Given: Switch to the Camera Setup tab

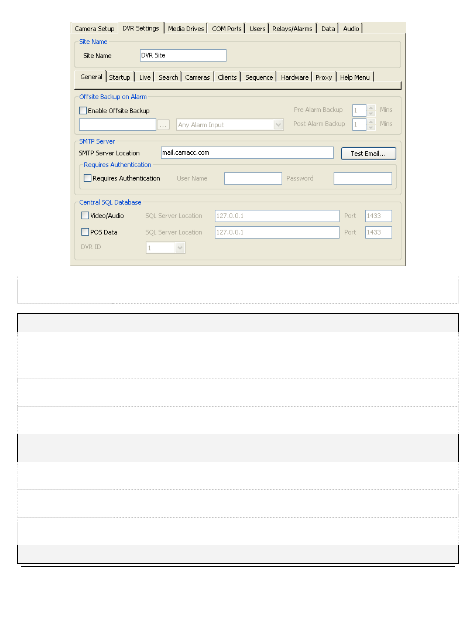Looking at the screenshot, I should point(94,29).
